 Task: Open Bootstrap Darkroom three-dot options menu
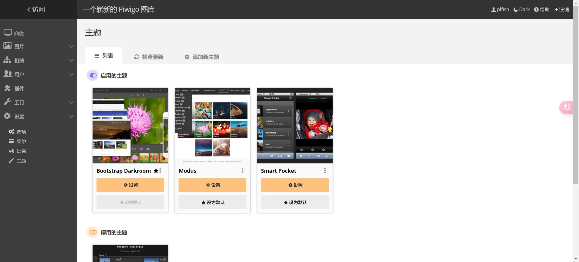pyautogui.click(x=160, y=171)
